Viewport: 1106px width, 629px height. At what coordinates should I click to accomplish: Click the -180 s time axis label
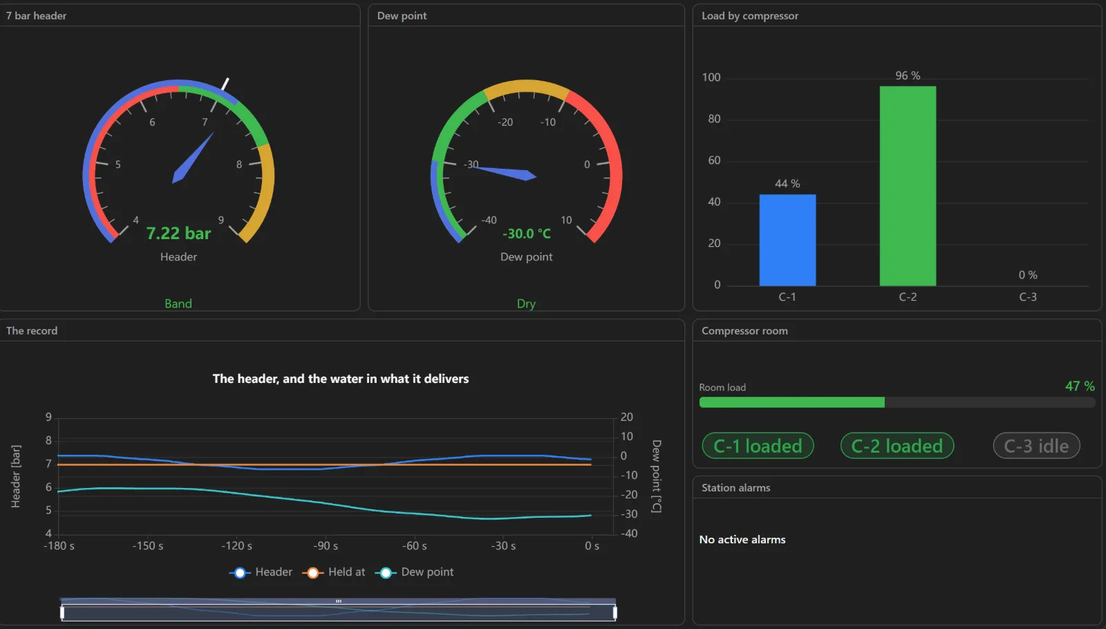59,545
